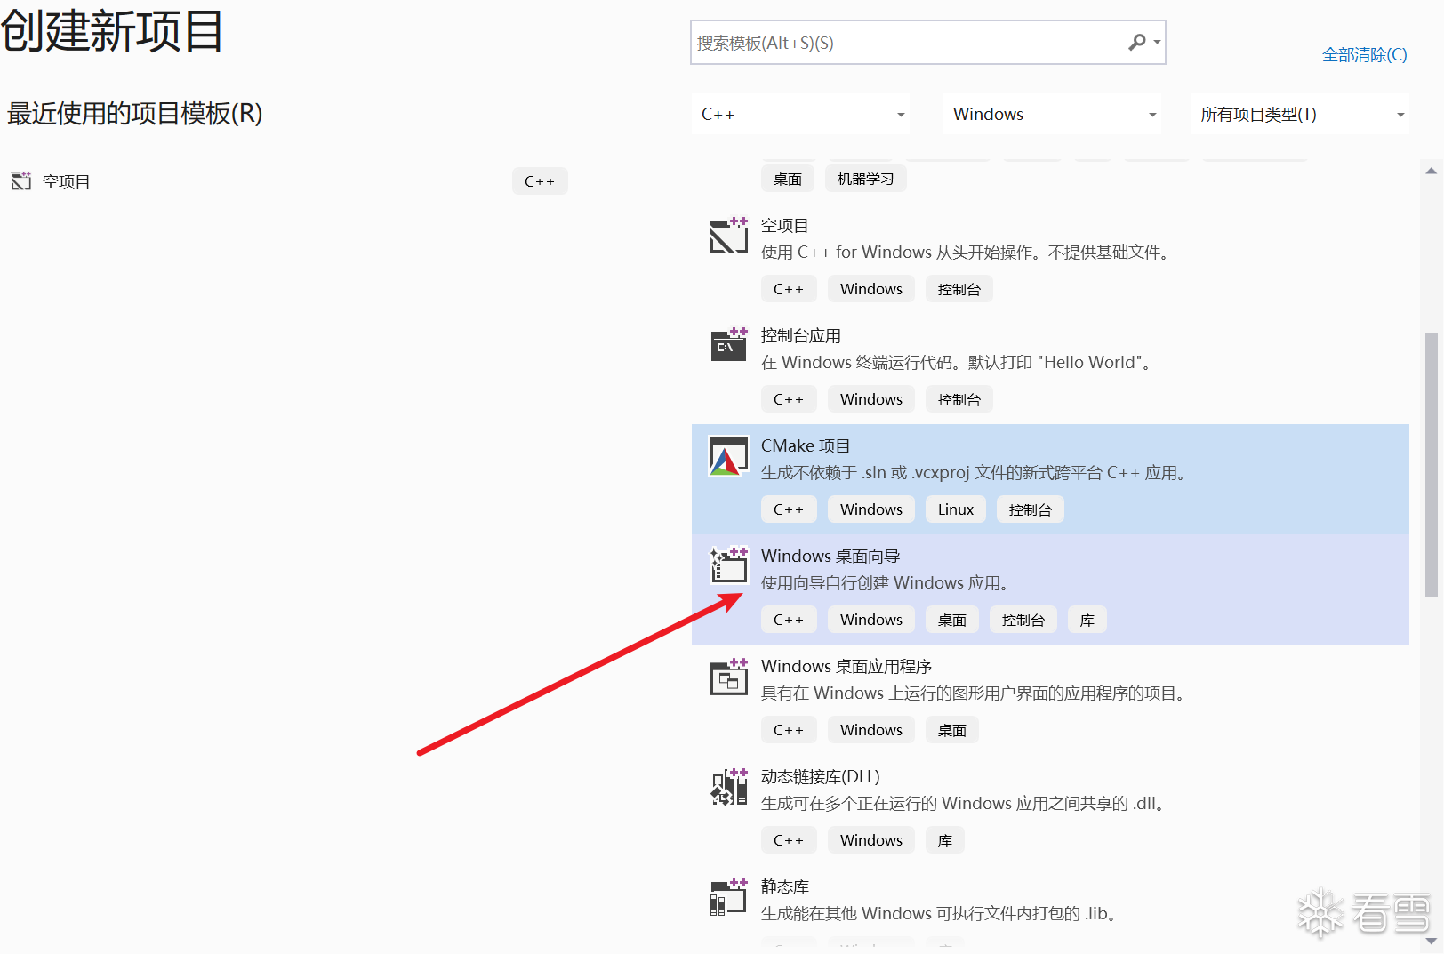Select the 静态库 template title
This screenshot has height=954, width=1444.
pyautogui.click(x=785, y=887)
